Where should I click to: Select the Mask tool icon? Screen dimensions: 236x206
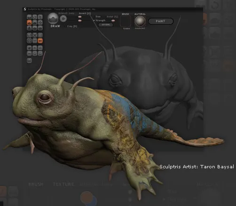[x=29, y=41]
